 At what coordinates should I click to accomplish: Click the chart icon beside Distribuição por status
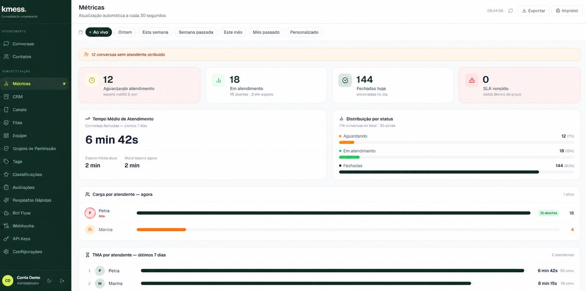click(x=342, y=119)
